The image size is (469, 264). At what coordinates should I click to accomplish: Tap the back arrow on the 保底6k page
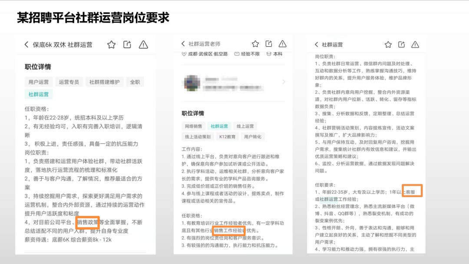pos(26,44)
